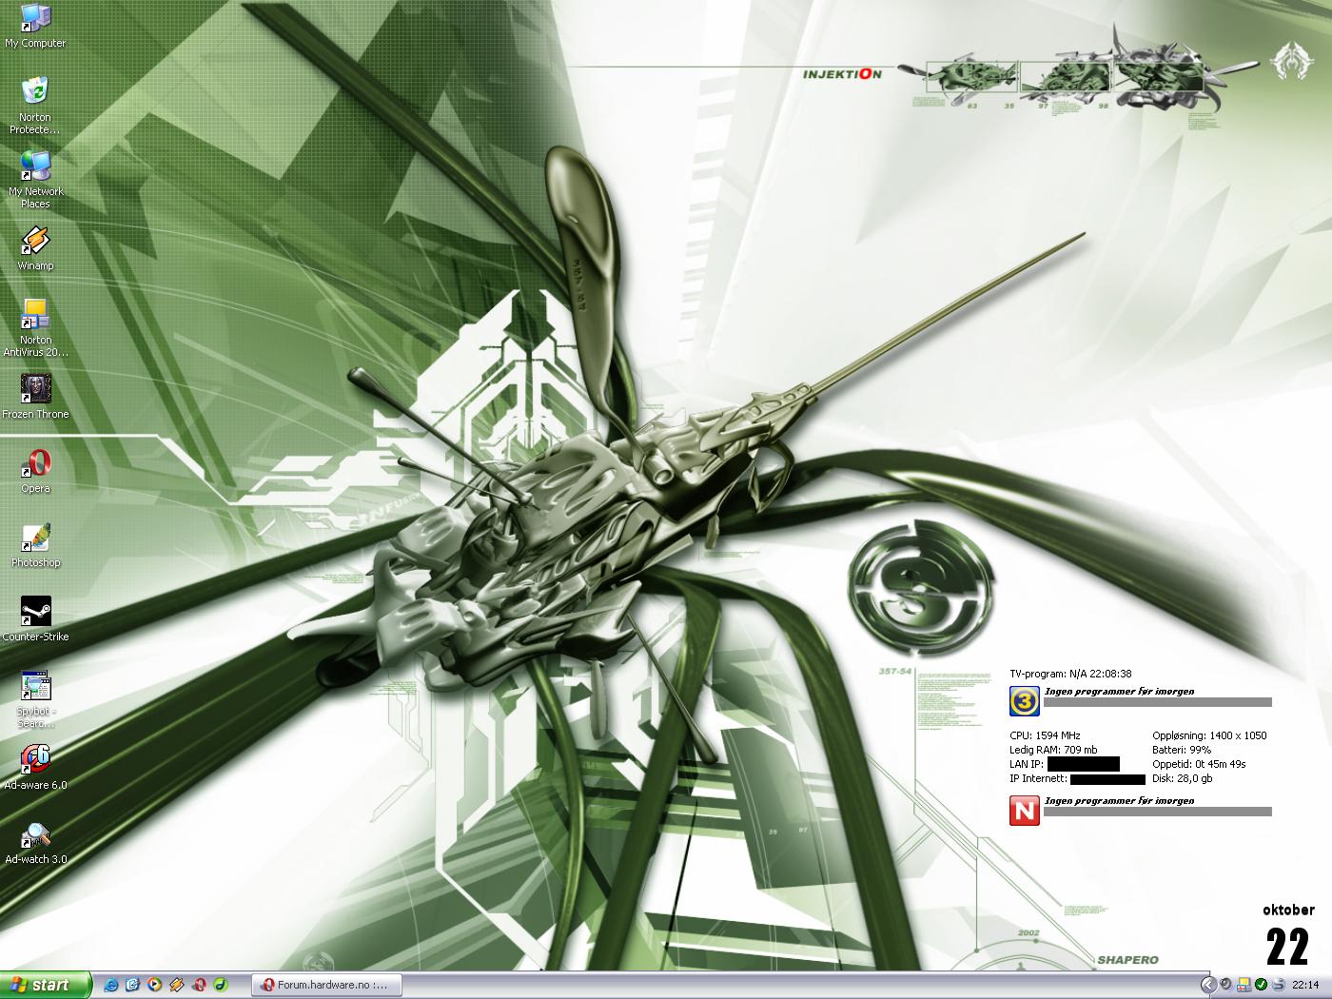1332x999 pixels.
Task: Select the Counter-Strike Steam shortcut
Action: [x=35, y=618]
